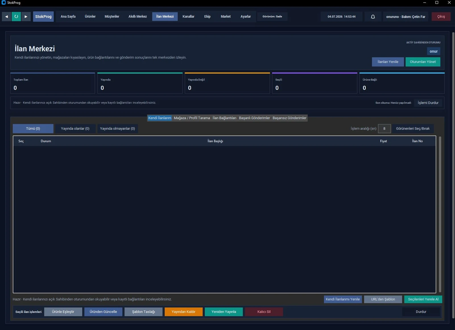Viewport: 455px width, 330px height.
Task: Switch to the İlan Bağlantıları tab
Action: (x=224, y=118)
